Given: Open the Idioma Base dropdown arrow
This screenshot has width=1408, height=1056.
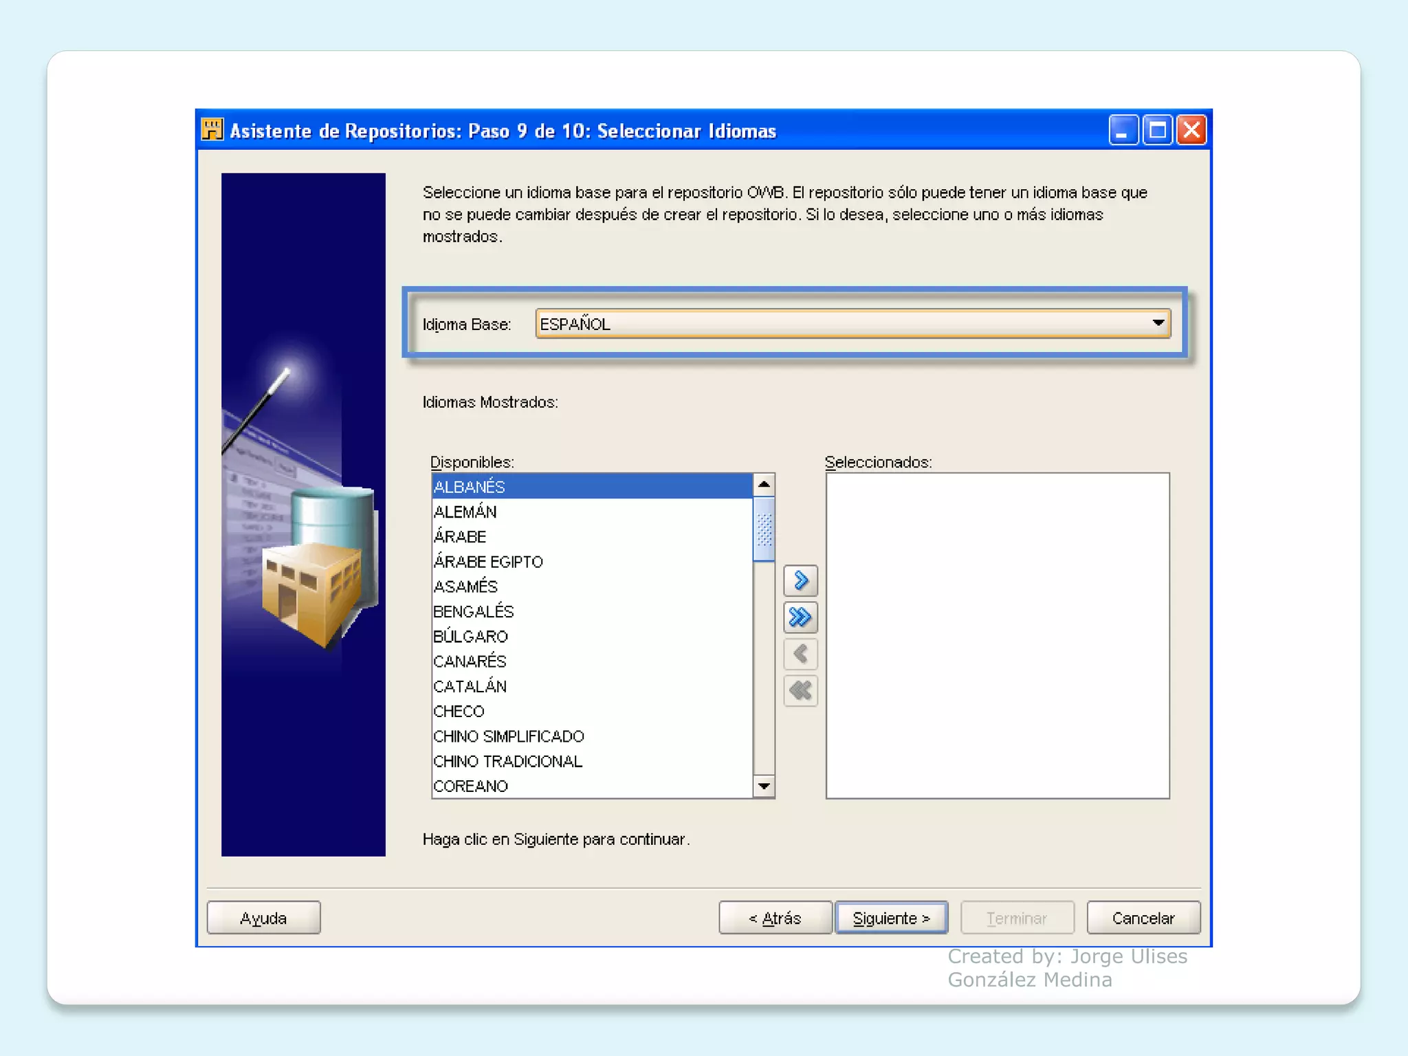Looking at the screenshot, I should (1158, 323).
